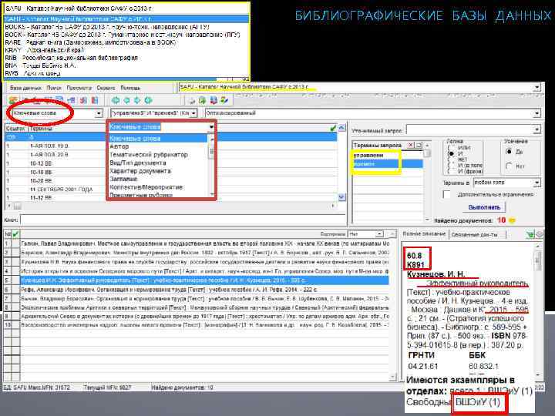The image size is (555, 416).
Task: Select the НЕТ logic radio button
Action: point(451,159)
